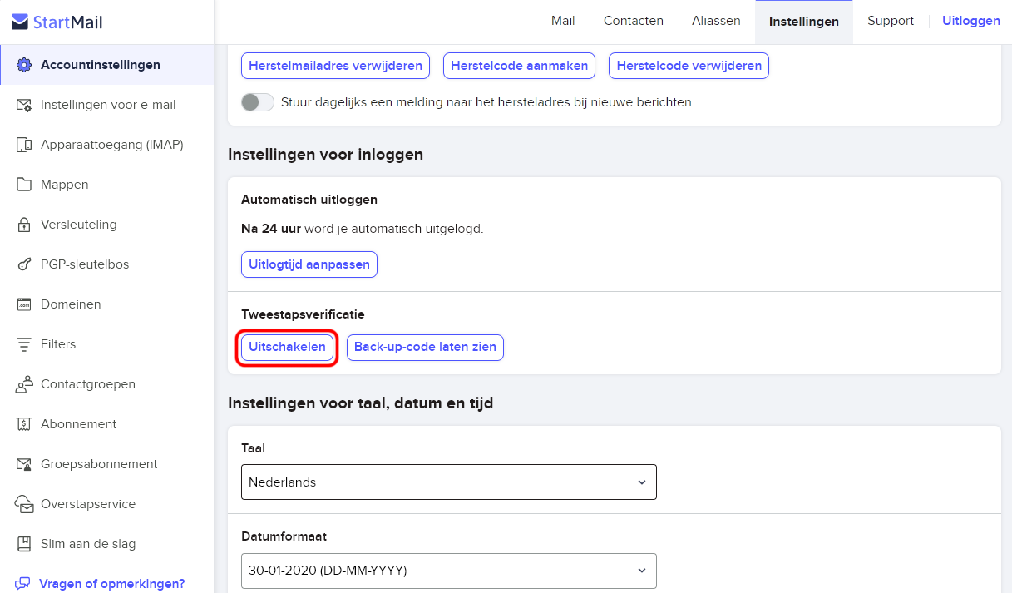Viewport: 1012px width, 593px height.
Task: Click the Slim aan de slag book icon
Action: coord(24,544)
